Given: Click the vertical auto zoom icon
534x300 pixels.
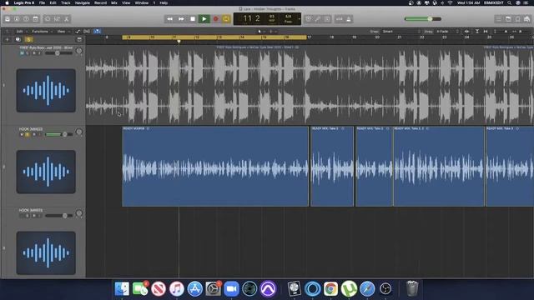Looking at the screenshot, I should click(x=477, y=32).
